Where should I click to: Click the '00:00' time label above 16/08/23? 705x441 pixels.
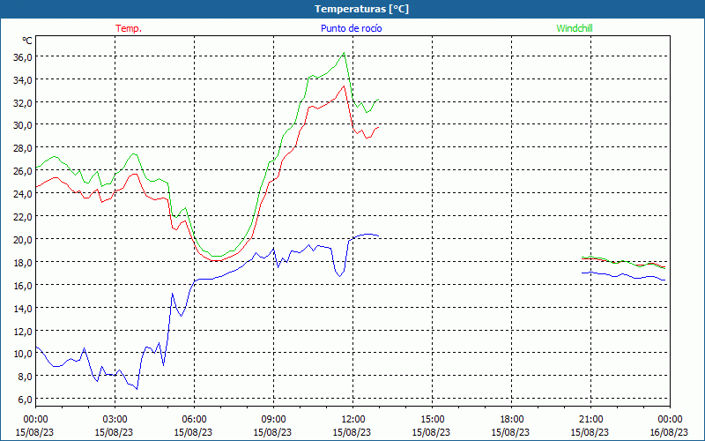[671, 420]
